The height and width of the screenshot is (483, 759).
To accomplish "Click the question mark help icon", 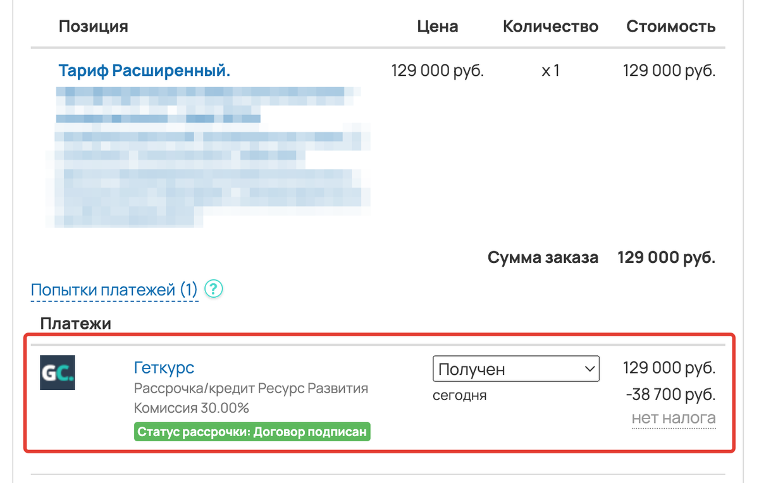I will tap(214, 290).
